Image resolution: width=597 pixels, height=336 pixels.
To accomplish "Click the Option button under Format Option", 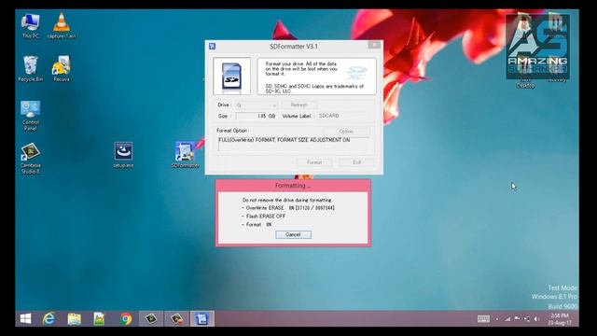I will point(346,131).
